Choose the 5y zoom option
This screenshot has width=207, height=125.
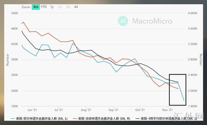tap(60, 7)
